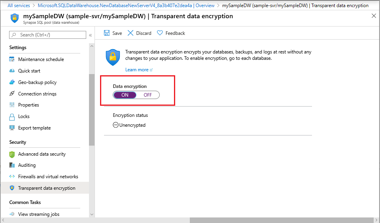Close the Transparent data encryption blade
380x223 pixels.
[x=374, y=16]
